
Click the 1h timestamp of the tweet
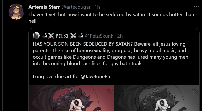97,7
